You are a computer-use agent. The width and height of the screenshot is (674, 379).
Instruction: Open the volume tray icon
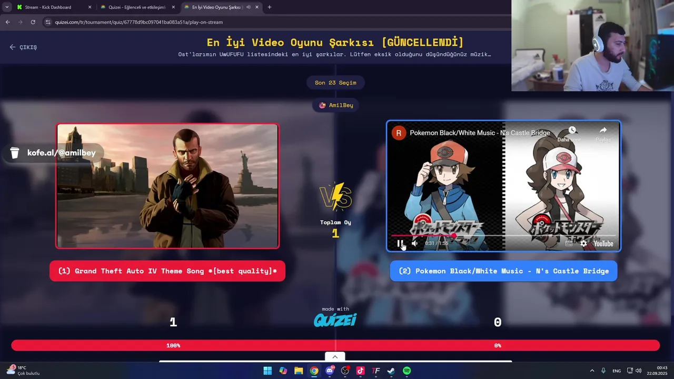[x=638, y=371]
